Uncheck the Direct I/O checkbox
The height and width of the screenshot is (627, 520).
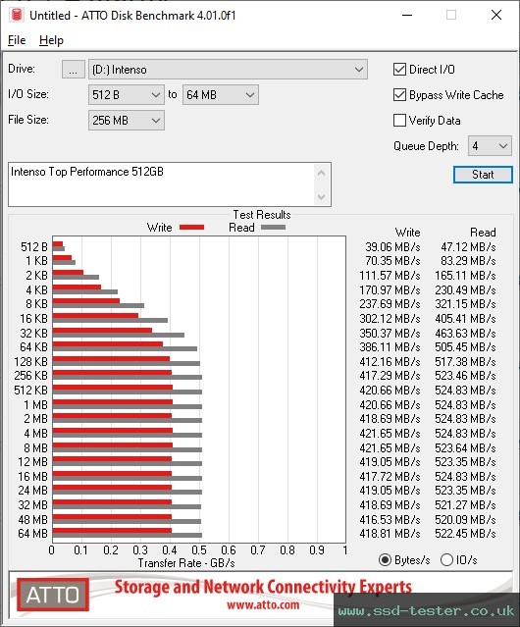[x=399, y=70]
